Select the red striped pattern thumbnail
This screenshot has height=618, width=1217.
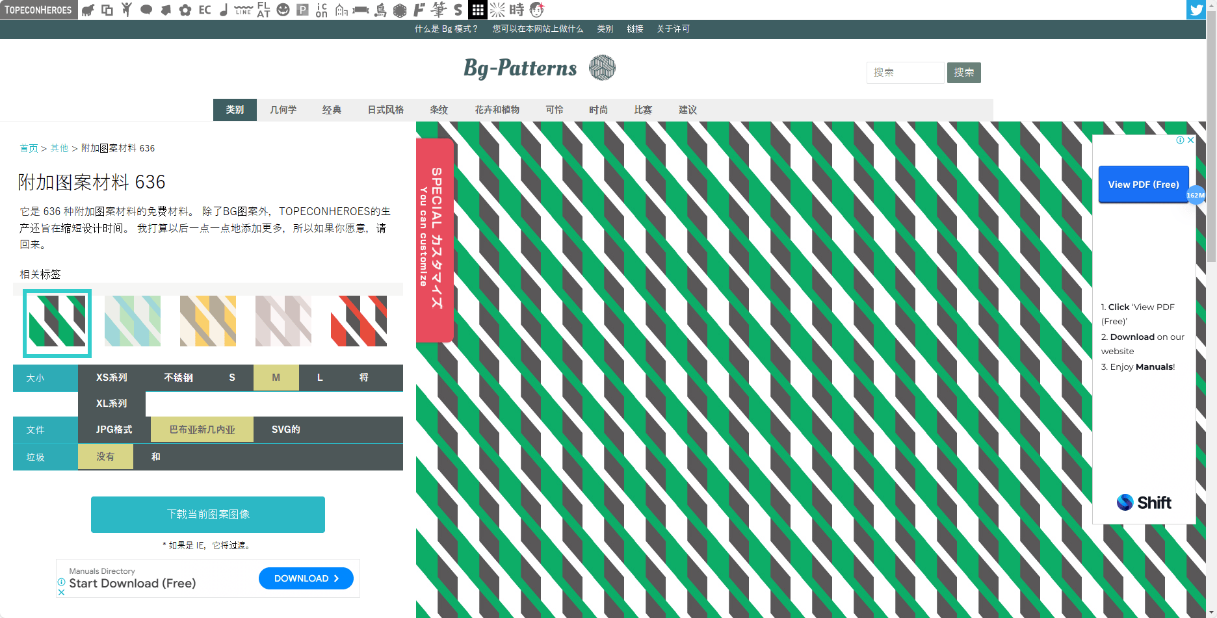point(358,320)
